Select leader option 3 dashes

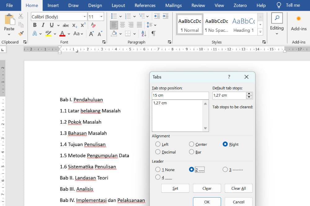click(225, 170)
